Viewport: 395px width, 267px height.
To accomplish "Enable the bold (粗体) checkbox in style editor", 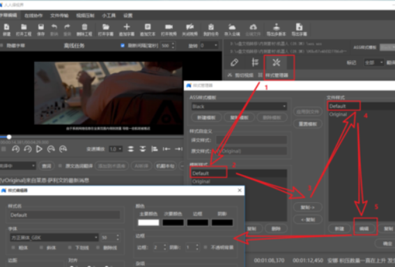I will pyautogui.click(x=13, y=248).
